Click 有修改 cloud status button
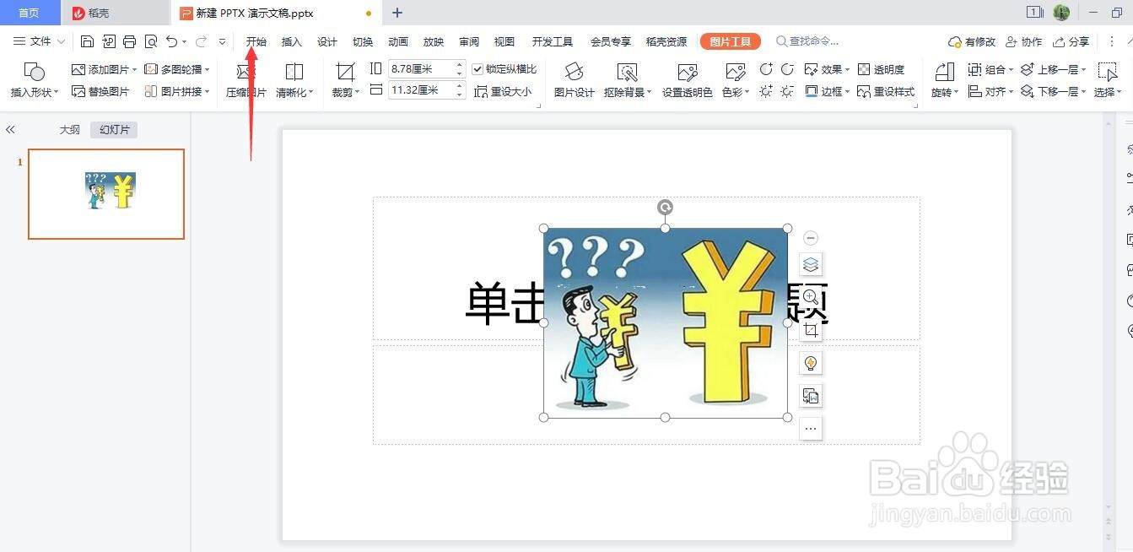This screenshot has height=552, width=1133. point(972,41)
